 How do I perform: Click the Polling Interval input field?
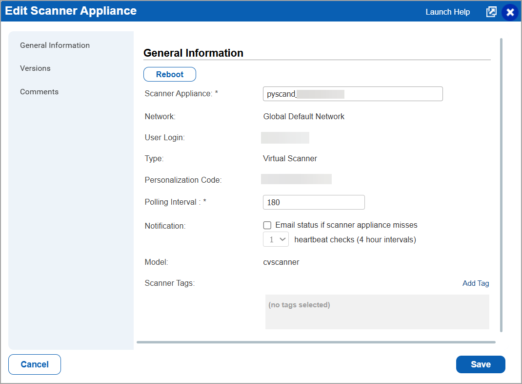pyautogui.click(x=314, y=202)
